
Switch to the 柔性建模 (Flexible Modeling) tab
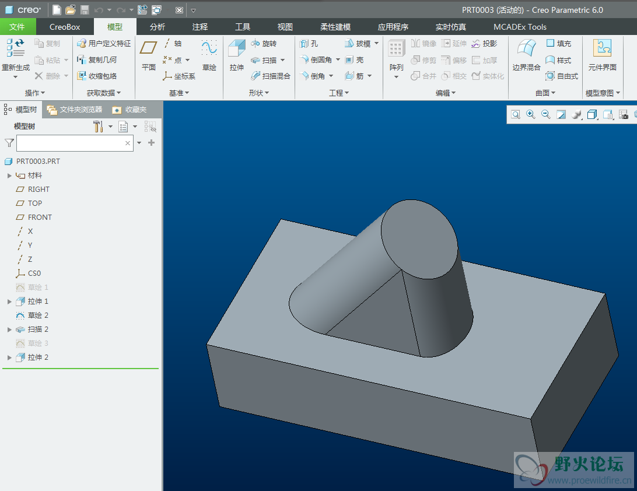tap(335, 27)
